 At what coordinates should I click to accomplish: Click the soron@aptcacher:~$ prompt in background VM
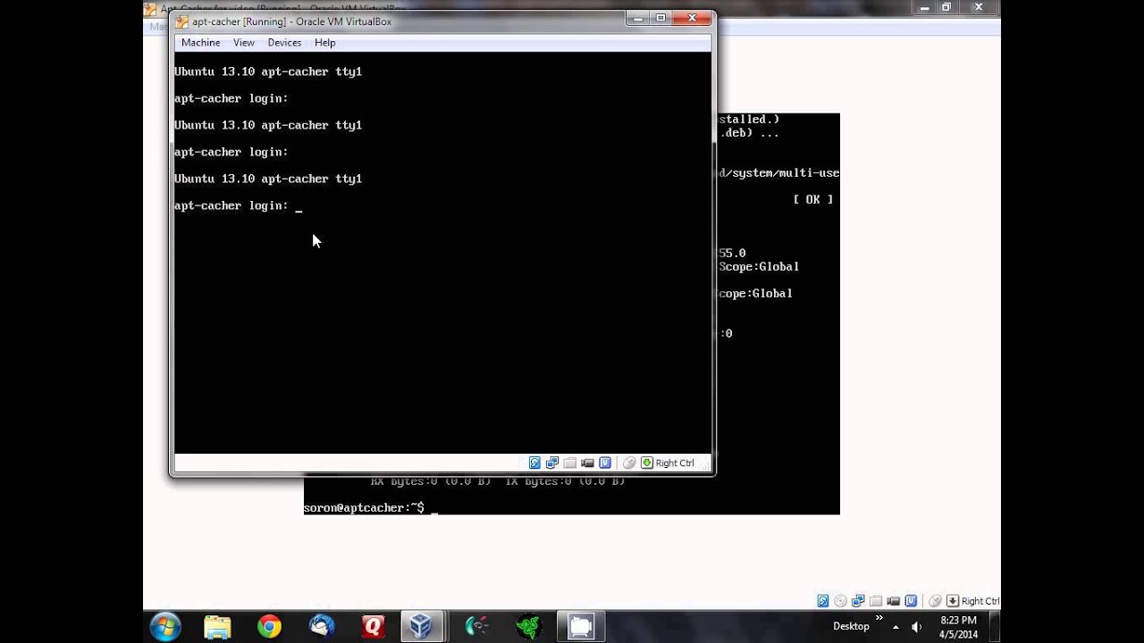click(x=364, y=507)
